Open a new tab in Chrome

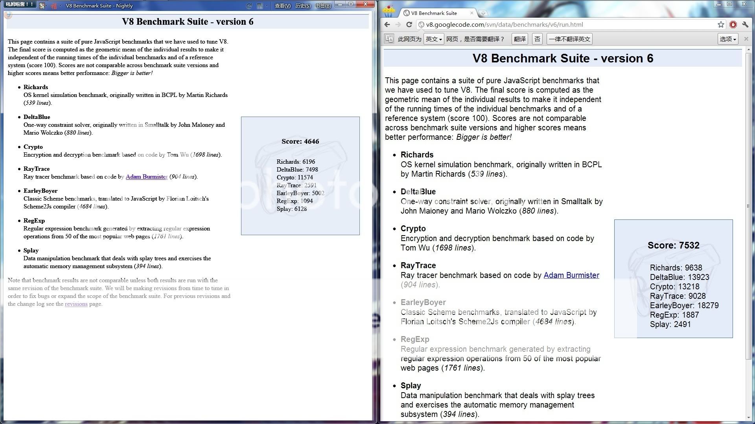click(x=483, y=13)
